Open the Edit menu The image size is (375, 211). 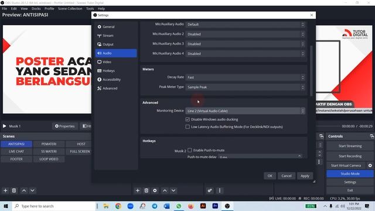pyautogui.click(x=14, y=9)
